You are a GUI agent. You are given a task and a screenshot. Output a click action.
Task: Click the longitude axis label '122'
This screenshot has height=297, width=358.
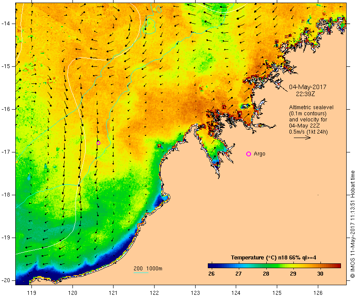[x=155, y=293]
